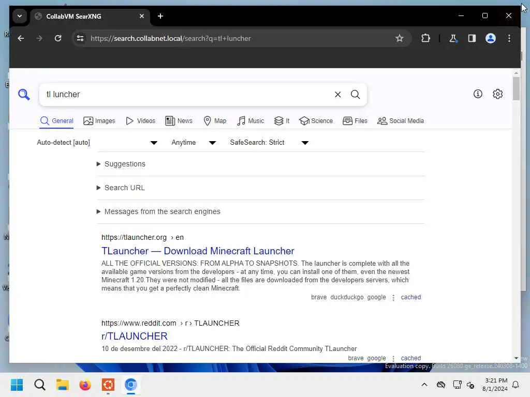The image size is (530, 397).
Task: Close the CollabVM SearXNG tab
Action: (142, 16)
